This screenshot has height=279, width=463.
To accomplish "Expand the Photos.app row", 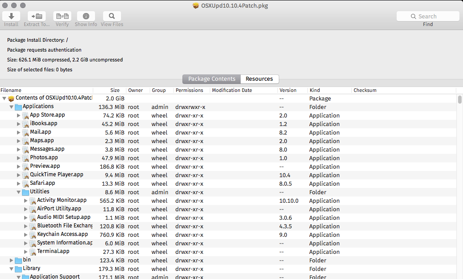I will coord(19,158).
